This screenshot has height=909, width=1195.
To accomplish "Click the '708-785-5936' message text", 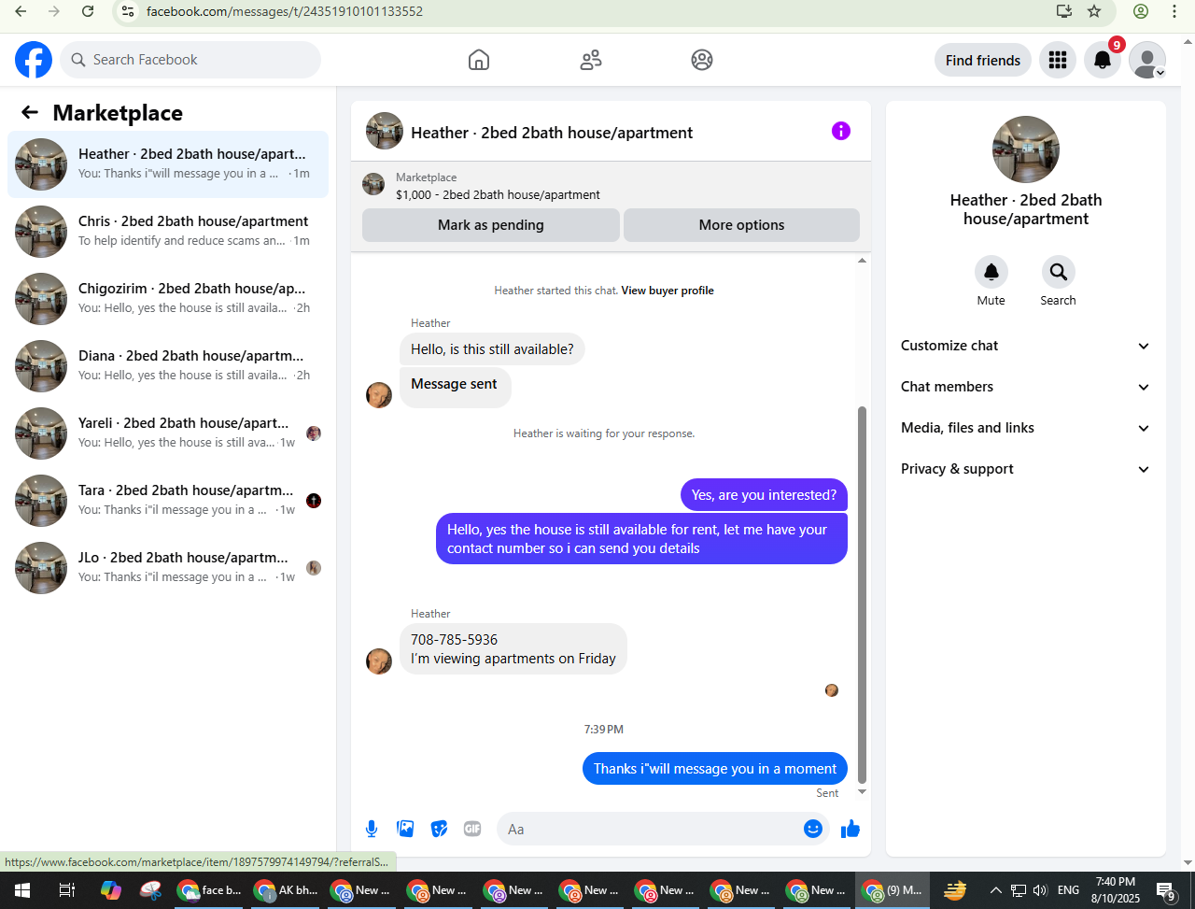I will pyautogui.click(x=455, y=640).
